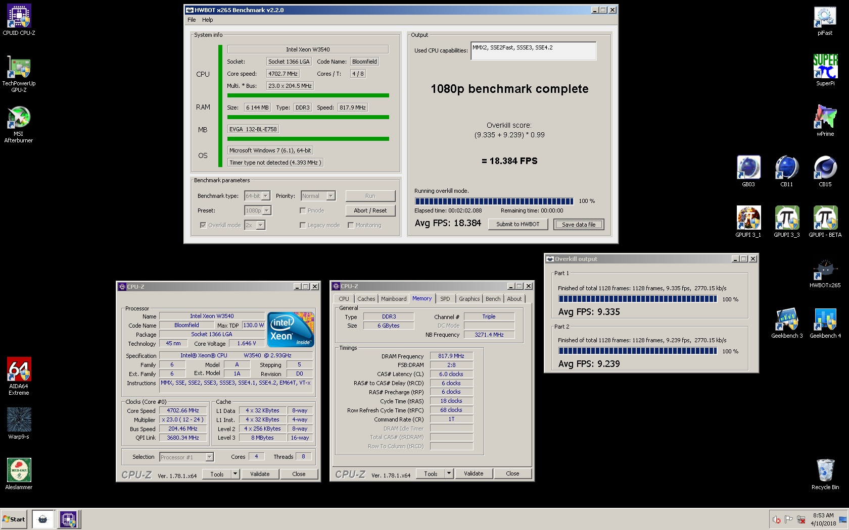Click the Action Center flag tray icon
The image size is (849, 530).
tap(789, 519)
